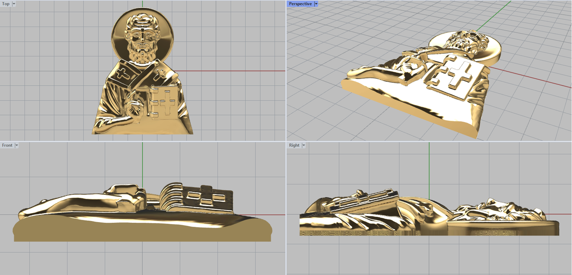Click the blessing hand in Top viewport
Image resolution: width=572 pixels, height=275 pixels.
(x=134, y=107)
